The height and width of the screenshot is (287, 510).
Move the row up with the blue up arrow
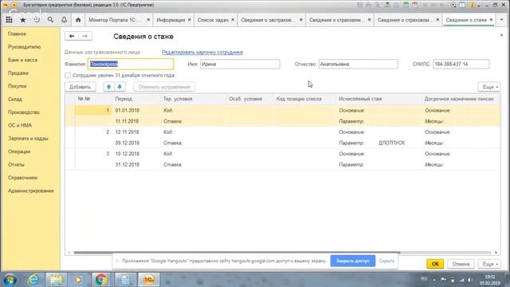tap(109, 87)
